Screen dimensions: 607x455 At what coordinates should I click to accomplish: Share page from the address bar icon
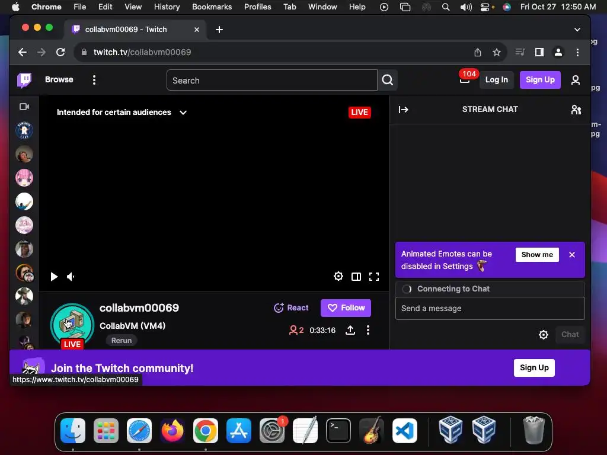[x=478, y=52]
